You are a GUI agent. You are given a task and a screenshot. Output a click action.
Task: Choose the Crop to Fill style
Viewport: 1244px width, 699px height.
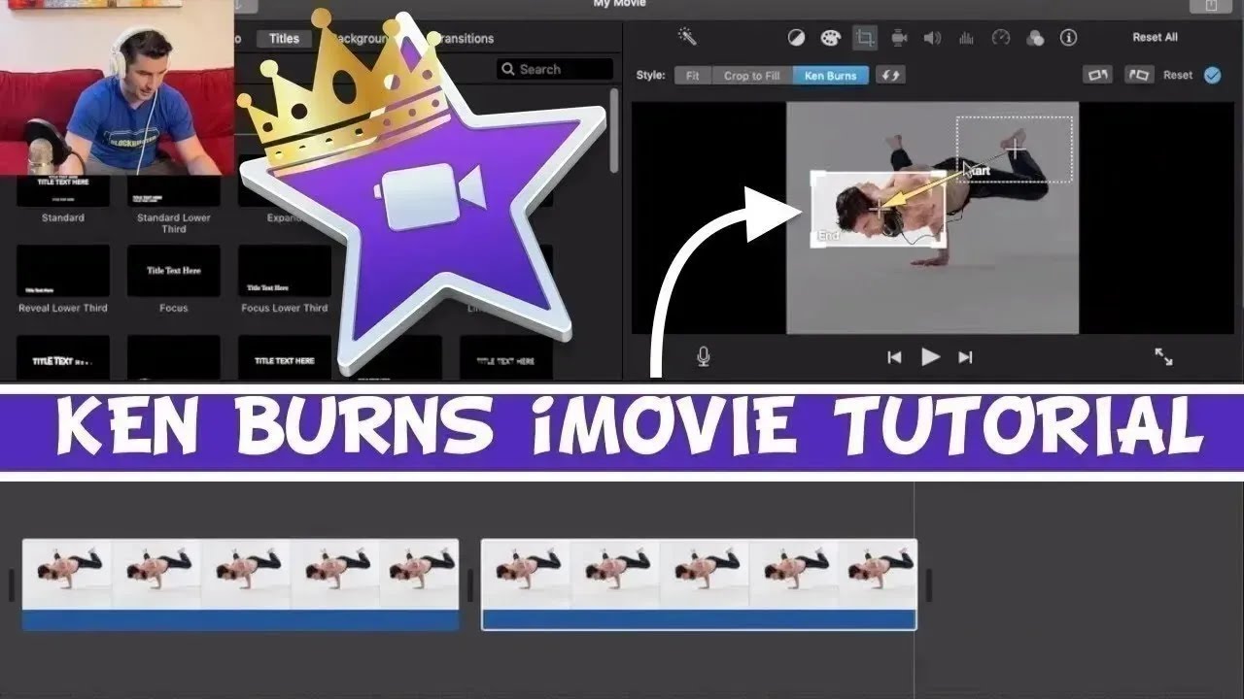752,75
